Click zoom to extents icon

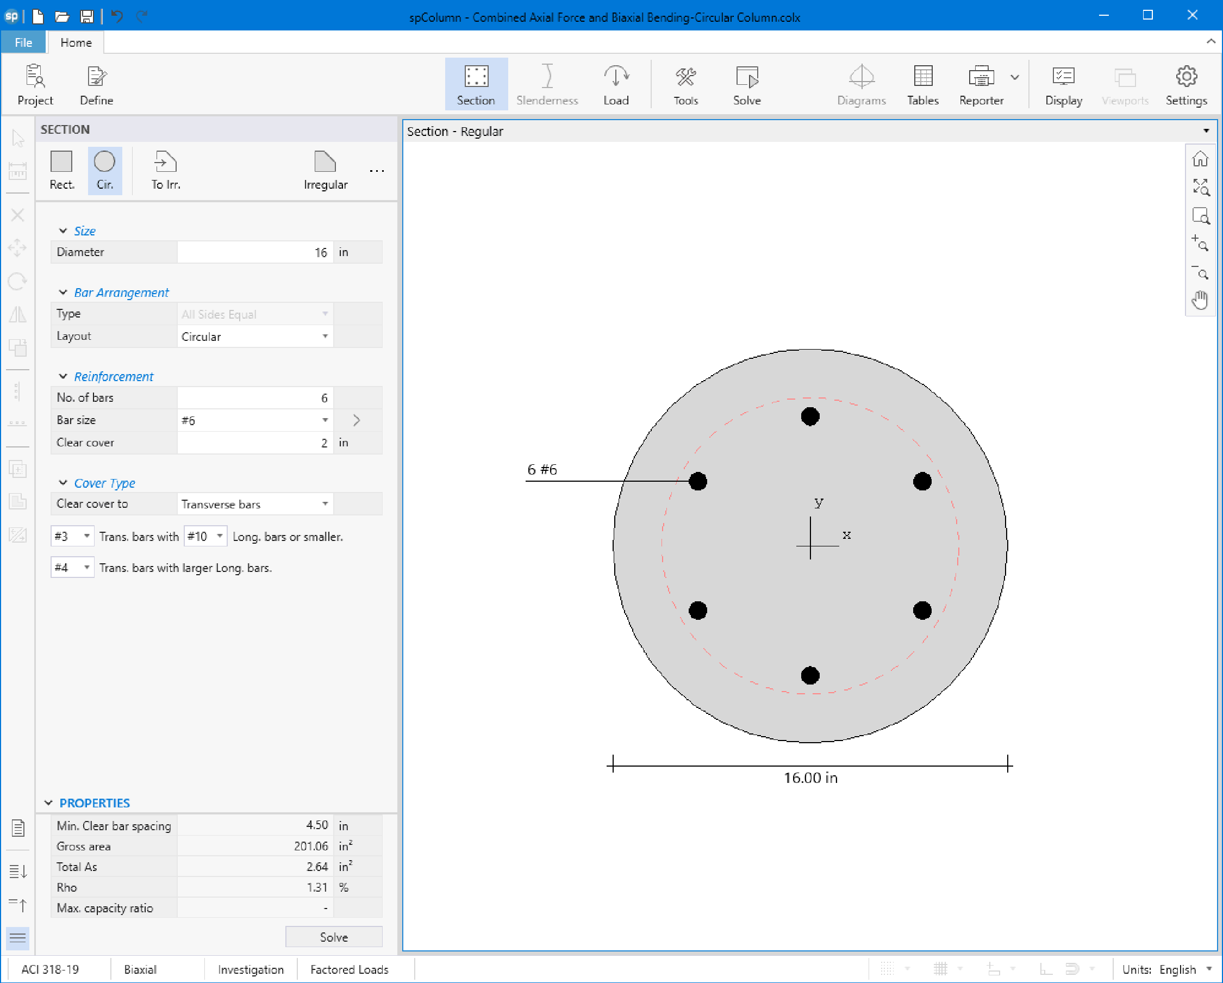(x=1200, y=187)
